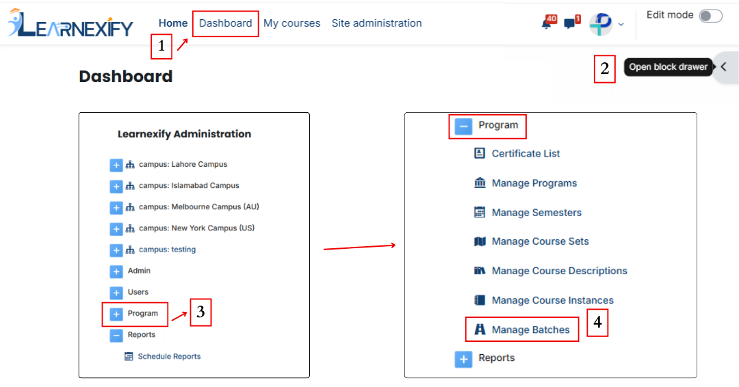Screen dimensions: 739x387
Task: Expand the Lahore Campus tree node
Action: click(116, 165)
